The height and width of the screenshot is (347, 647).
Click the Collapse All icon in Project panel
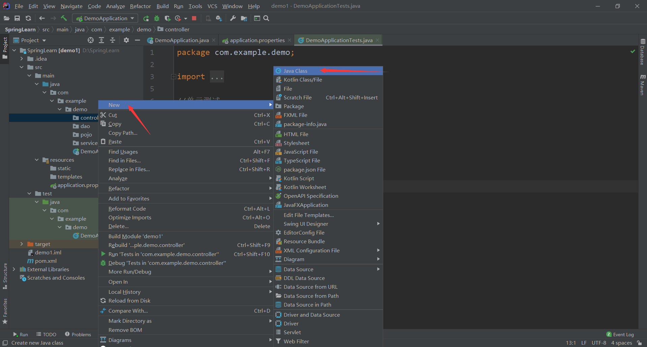point(113,40)
